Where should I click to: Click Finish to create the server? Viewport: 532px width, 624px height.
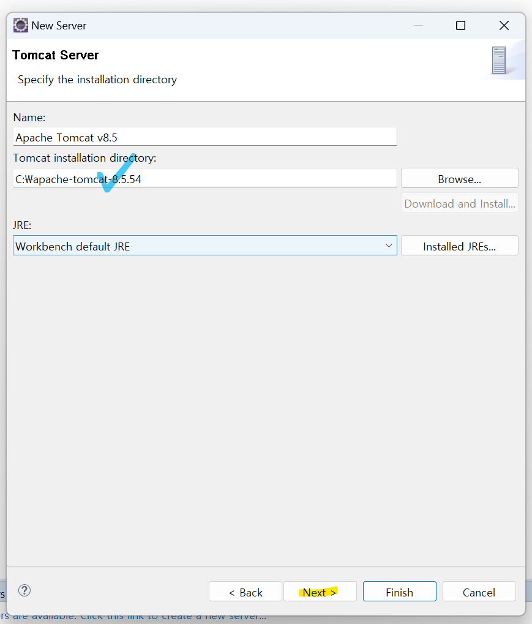point(400,592)
